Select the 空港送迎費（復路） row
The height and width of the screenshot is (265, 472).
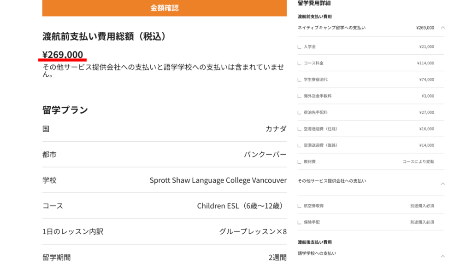point(369,144)
